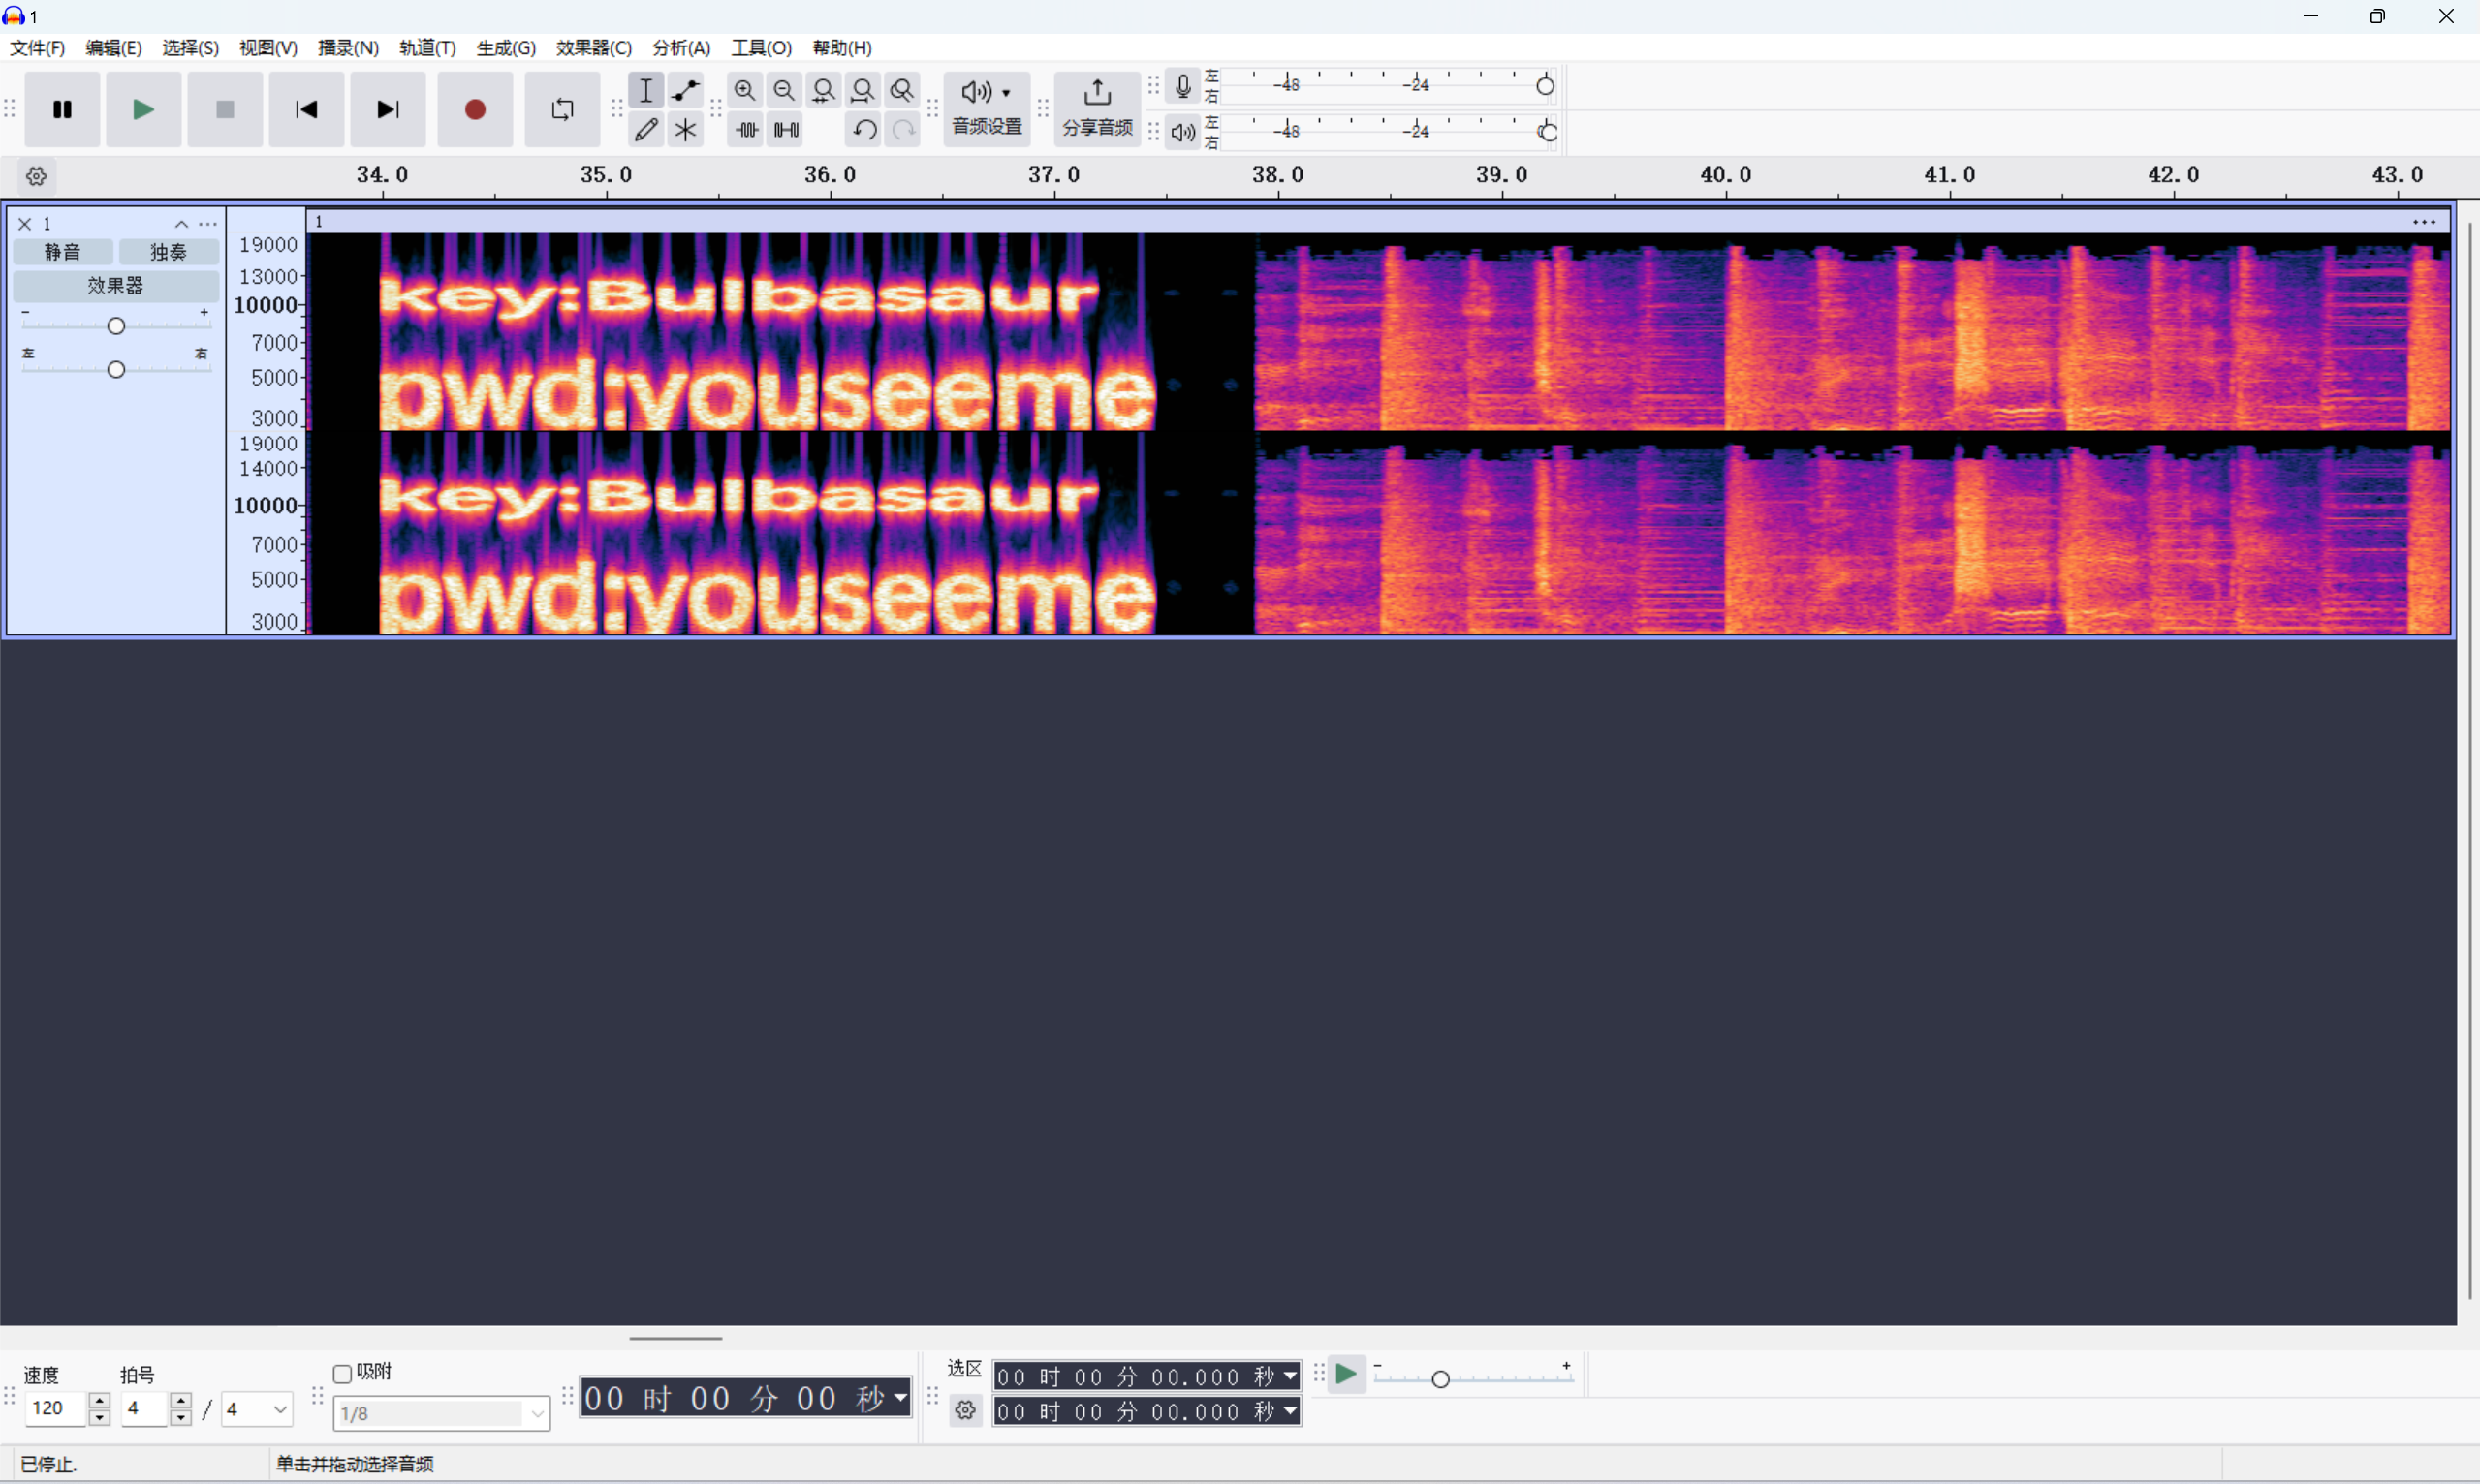The width and height of the screenshot is (2480, 1484).
Task: Open track 1 panel more options dots
Action: coord(207,224)
